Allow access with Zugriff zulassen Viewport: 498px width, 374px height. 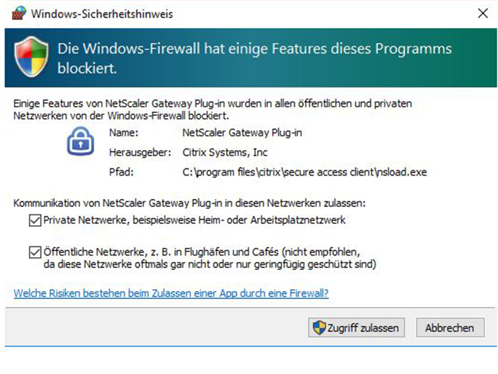pyautogui.click(x=356, y=328)
